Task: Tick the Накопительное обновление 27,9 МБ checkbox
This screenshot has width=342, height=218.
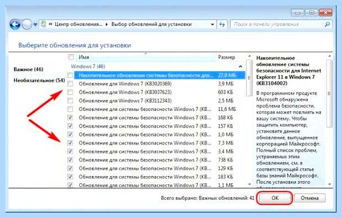Action: [70, 75]
